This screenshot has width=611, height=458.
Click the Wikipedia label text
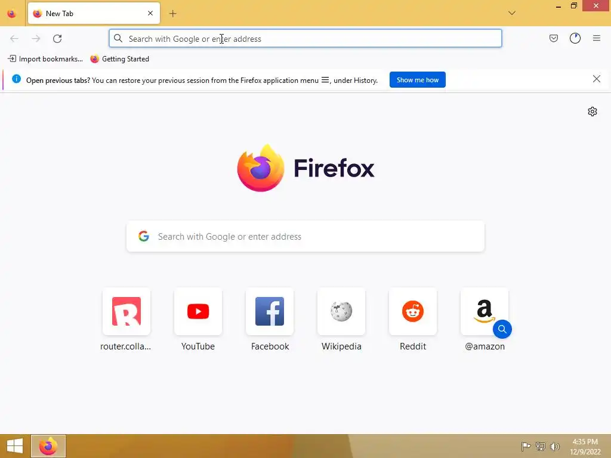point(341,346)
